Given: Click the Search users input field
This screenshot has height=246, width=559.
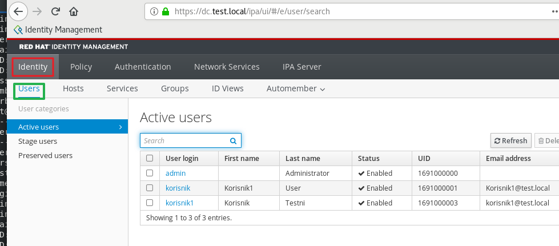Looking at the screenshot, I should coord(191,140).
